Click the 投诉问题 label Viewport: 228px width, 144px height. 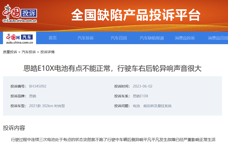122,106
